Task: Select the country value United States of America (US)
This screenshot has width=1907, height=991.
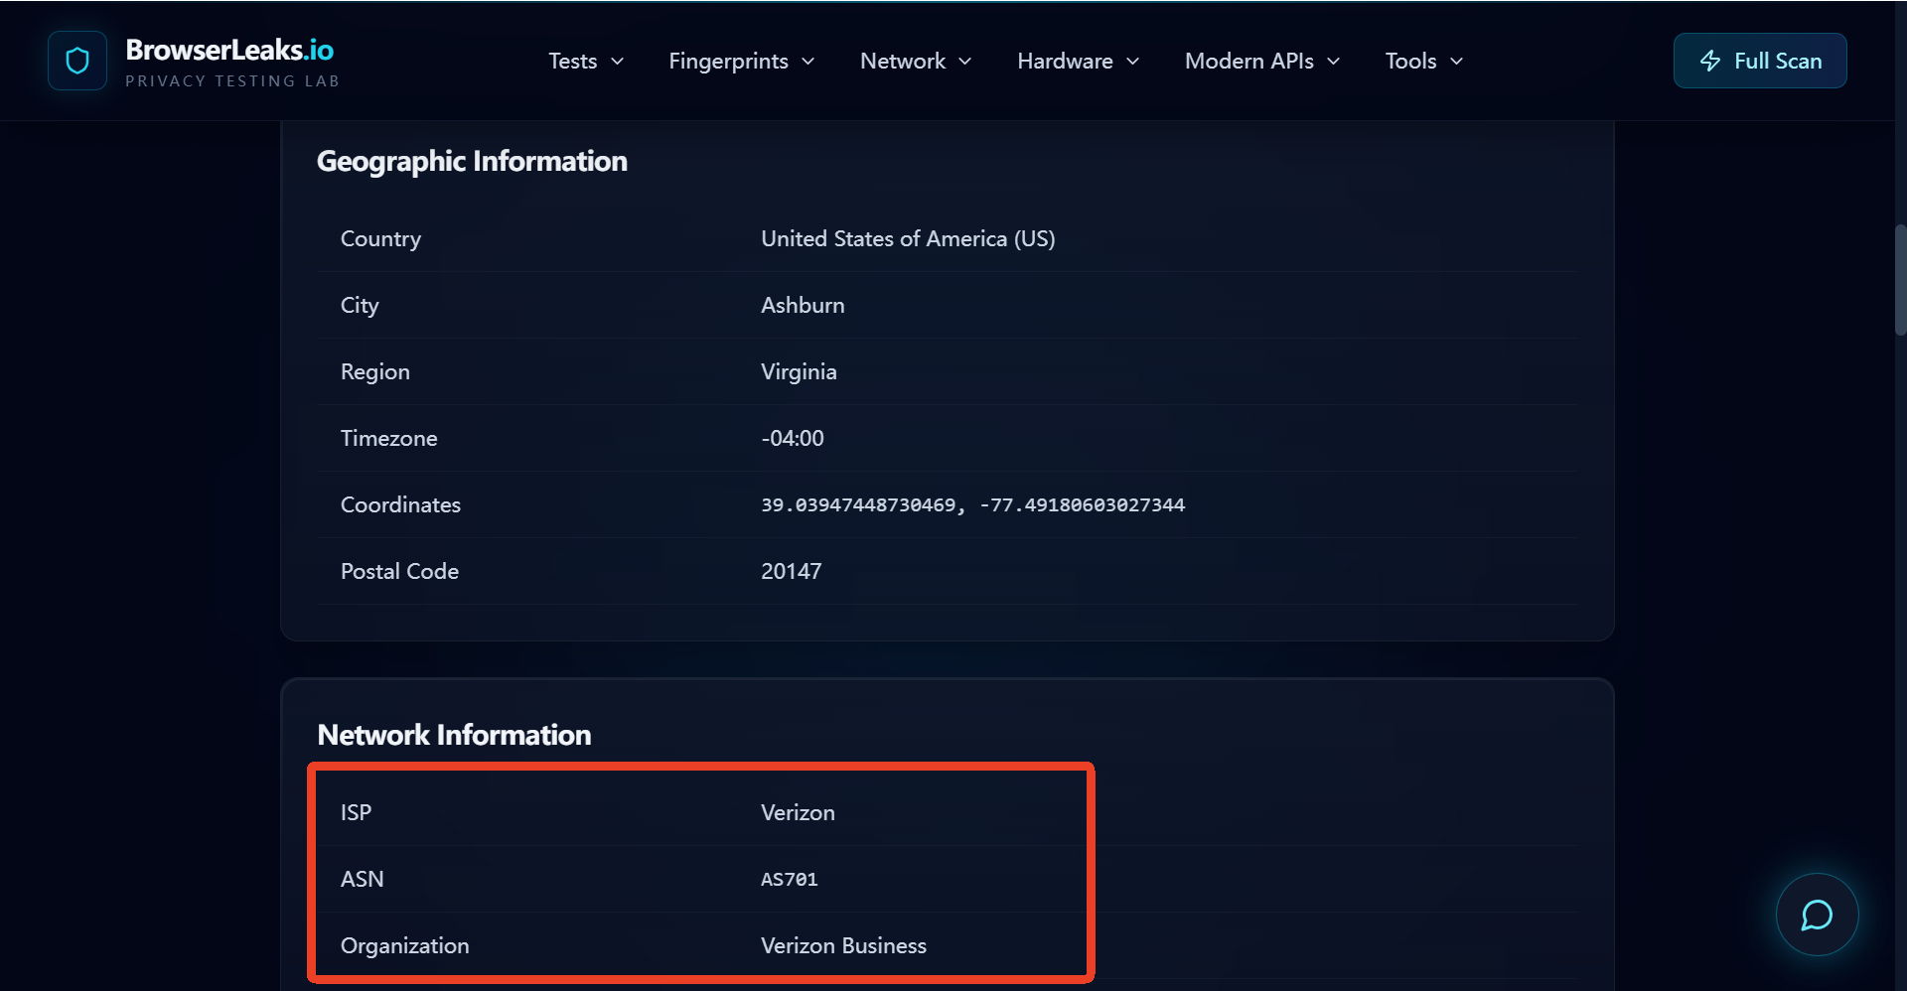Action: click(x=908, y=238)
